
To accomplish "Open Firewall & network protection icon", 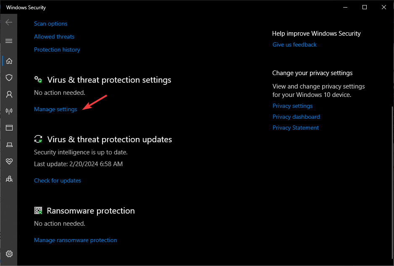I will click(9, 111).
